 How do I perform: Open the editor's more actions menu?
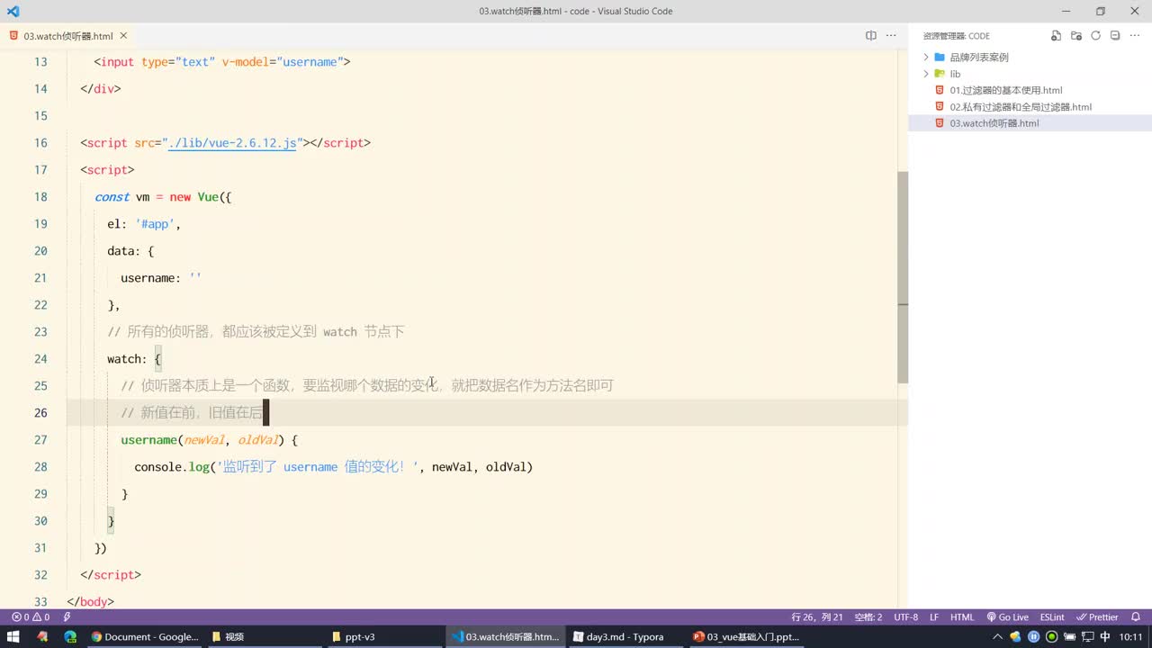pos(891,36)
